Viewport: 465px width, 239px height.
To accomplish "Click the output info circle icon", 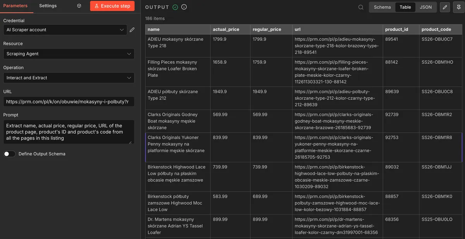I will pos(184,7).
